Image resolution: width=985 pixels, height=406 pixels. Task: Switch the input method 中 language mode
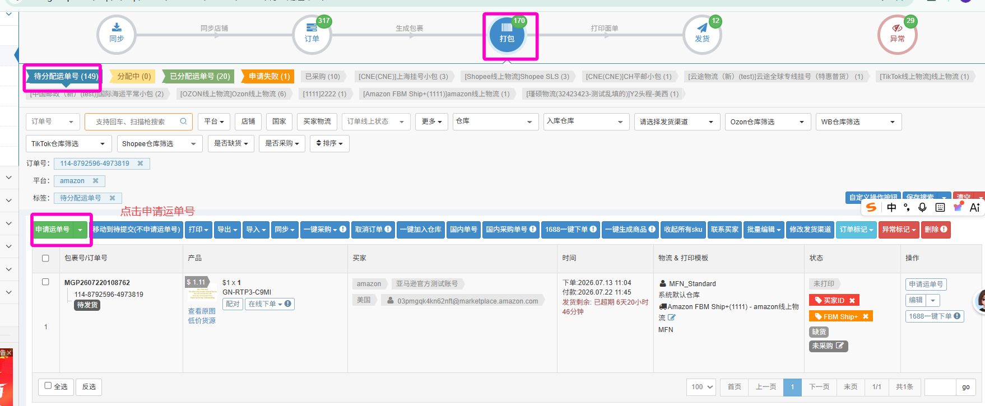(891, 207)
